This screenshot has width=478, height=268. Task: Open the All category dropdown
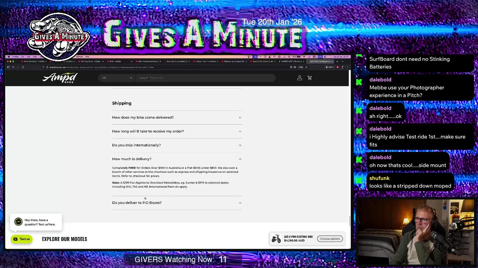[x=117, y=78]
